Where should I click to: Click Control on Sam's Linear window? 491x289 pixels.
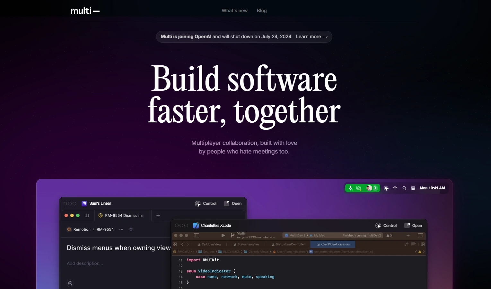click(206, 203)
